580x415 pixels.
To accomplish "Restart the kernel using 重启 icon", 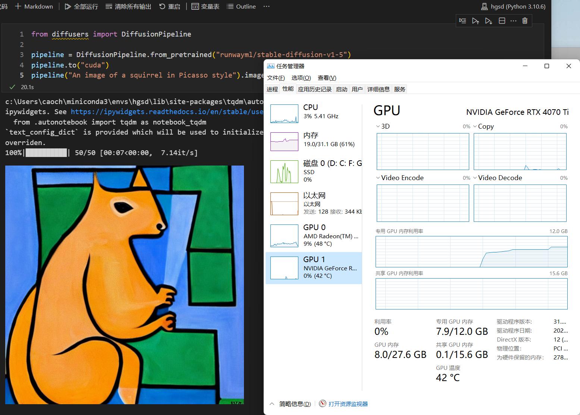I will coord(170,6).
